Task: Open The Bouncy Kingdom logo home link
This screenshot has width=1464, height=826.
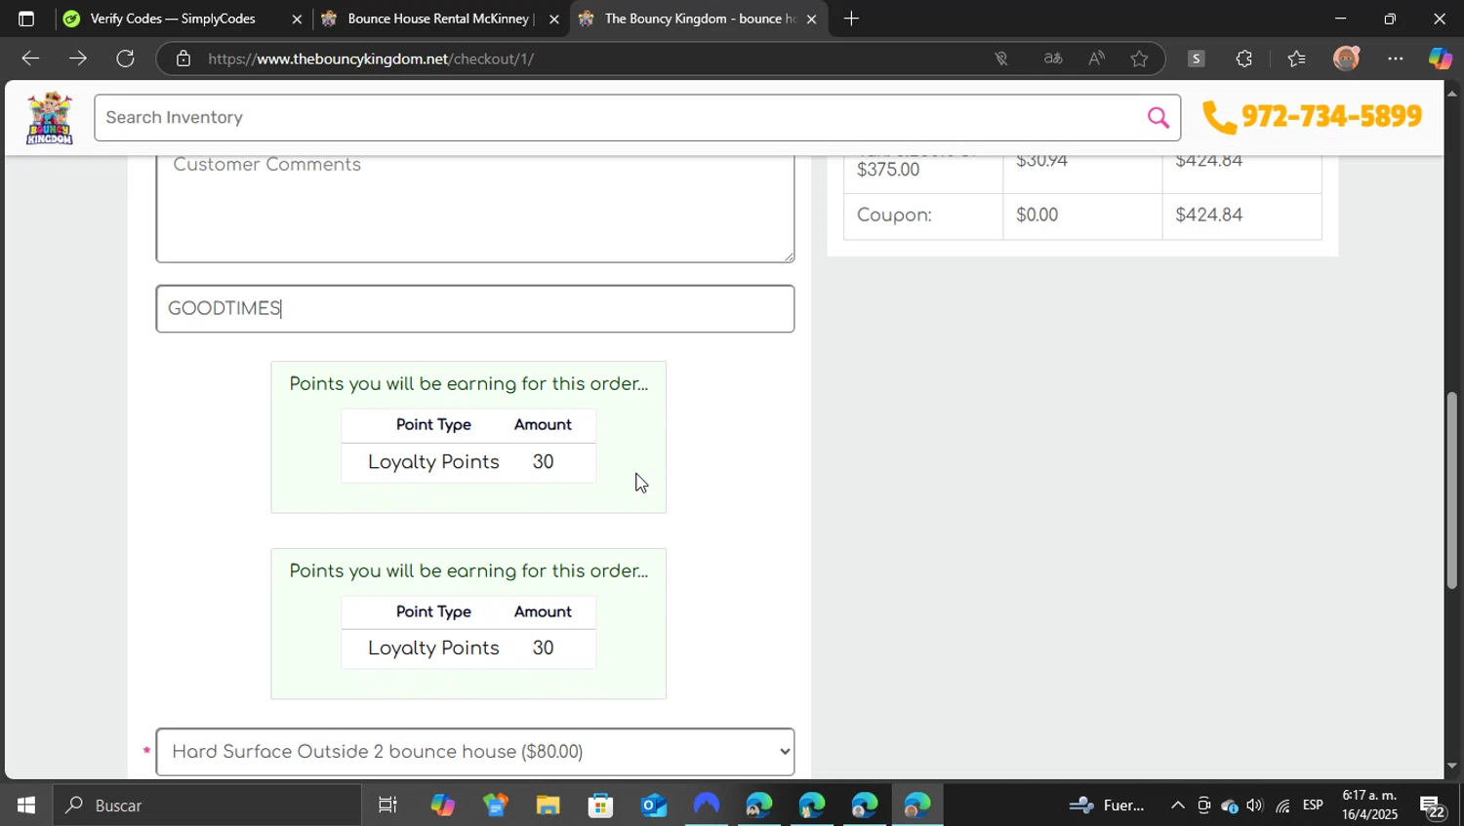Action: coord(50,118)
